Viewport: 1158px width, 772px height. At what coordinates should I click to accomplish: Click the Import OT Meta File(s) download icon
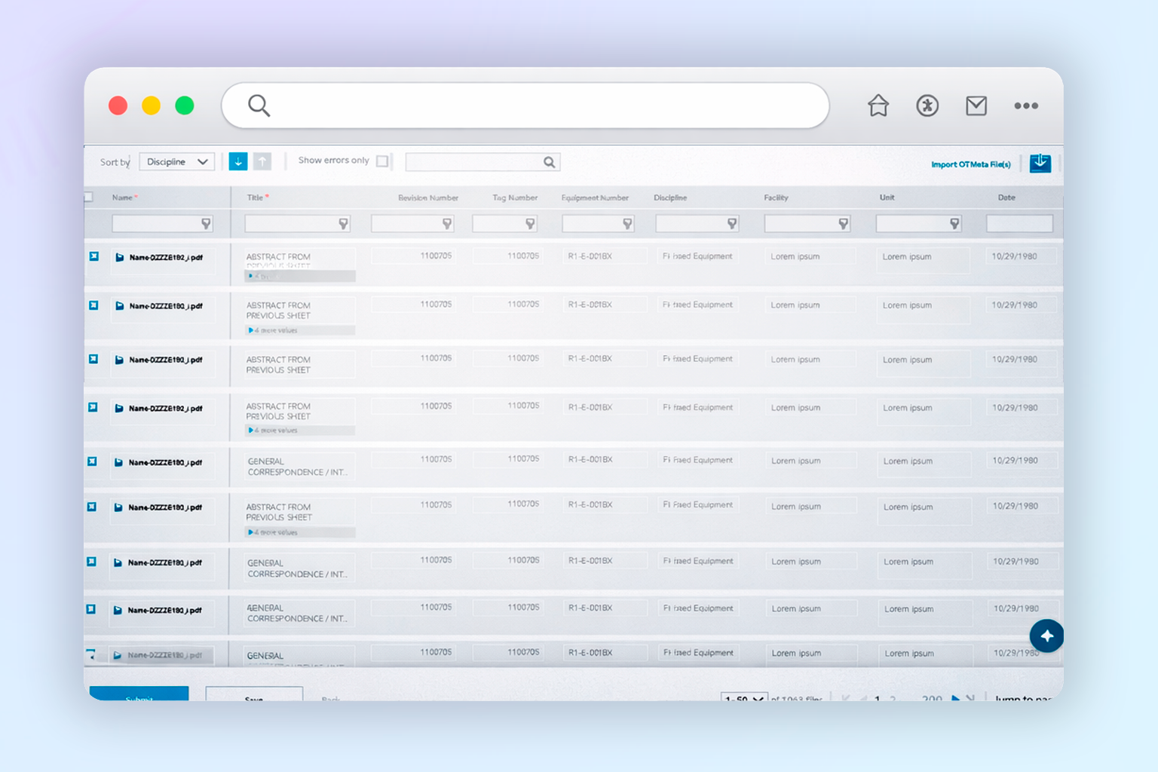[1040, 163]
